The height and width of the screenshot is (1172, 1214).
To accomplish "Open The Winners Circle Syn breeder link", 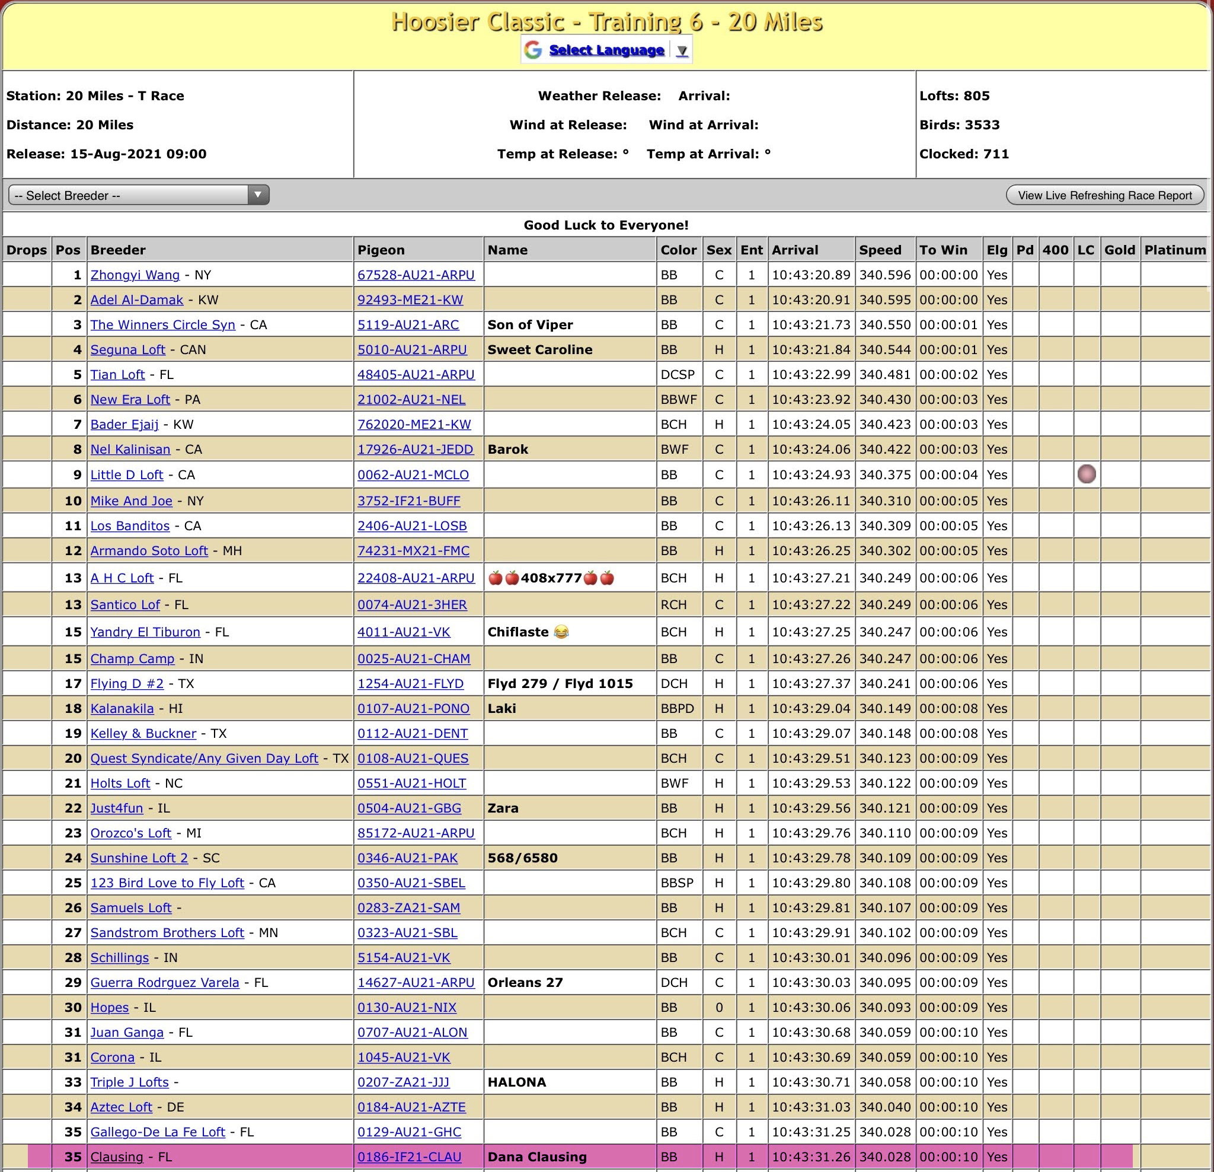I will coord(163,325).
